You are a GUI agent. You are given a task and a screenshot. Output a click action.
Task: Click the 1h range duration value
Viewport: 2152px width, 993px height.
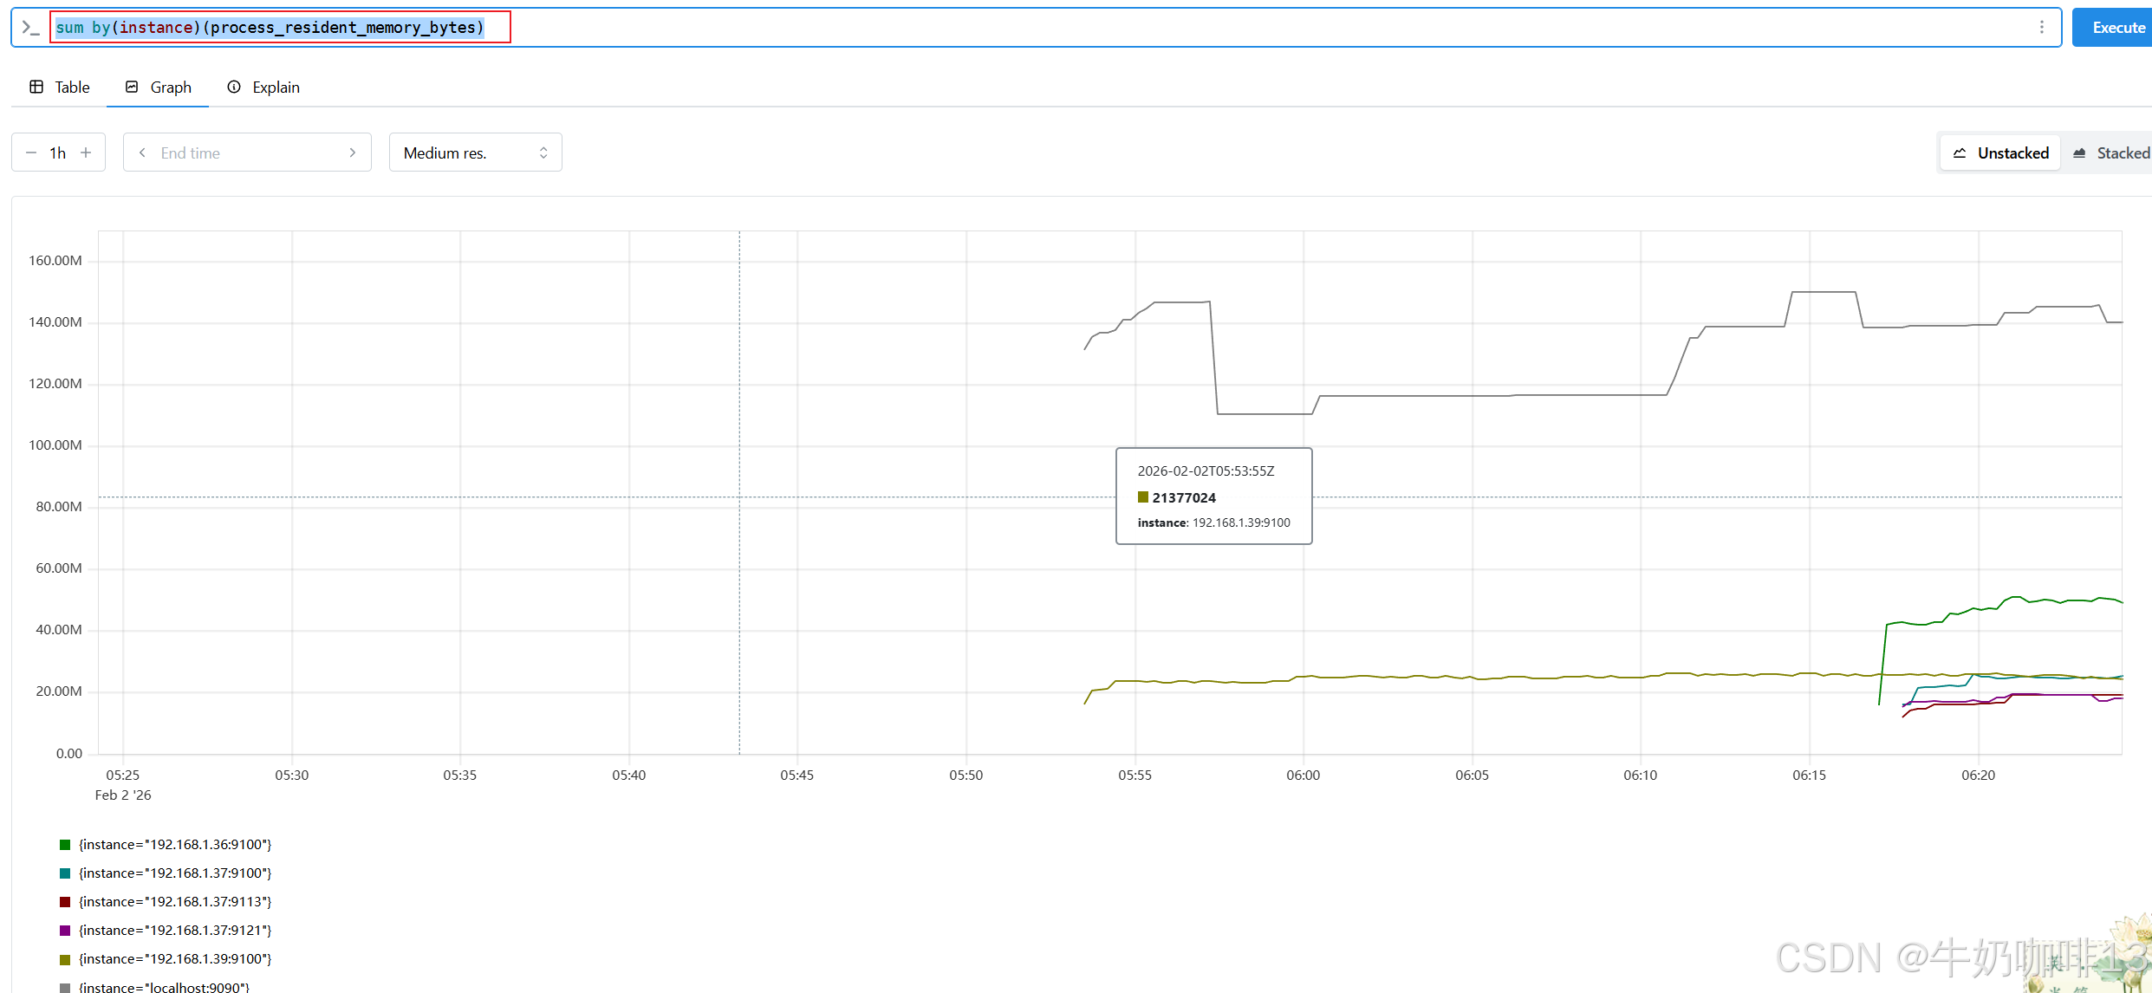58,153
